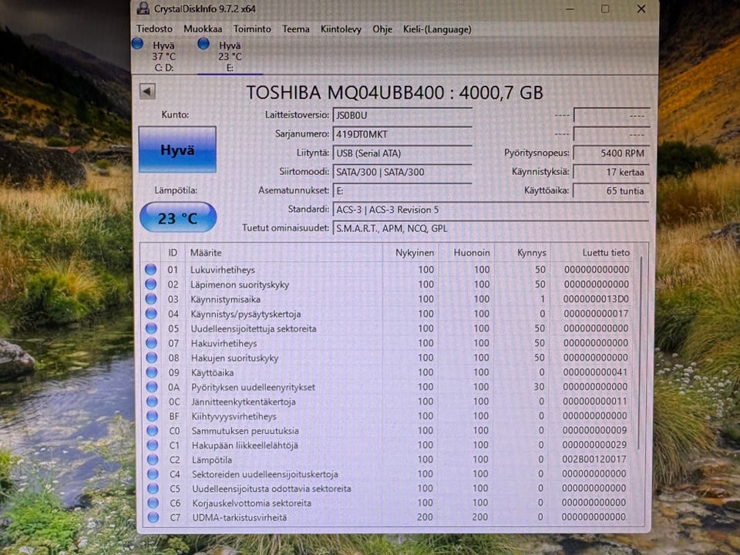740x555 pixels.
Task: Click status icon of Läpimenon suorituskyky row
Action: [x=150, y=284]
